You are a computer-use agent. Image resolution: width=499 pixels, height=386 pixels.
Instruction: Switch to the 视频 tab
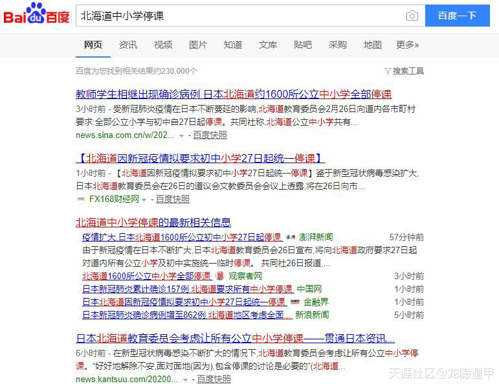pos(163,45)
